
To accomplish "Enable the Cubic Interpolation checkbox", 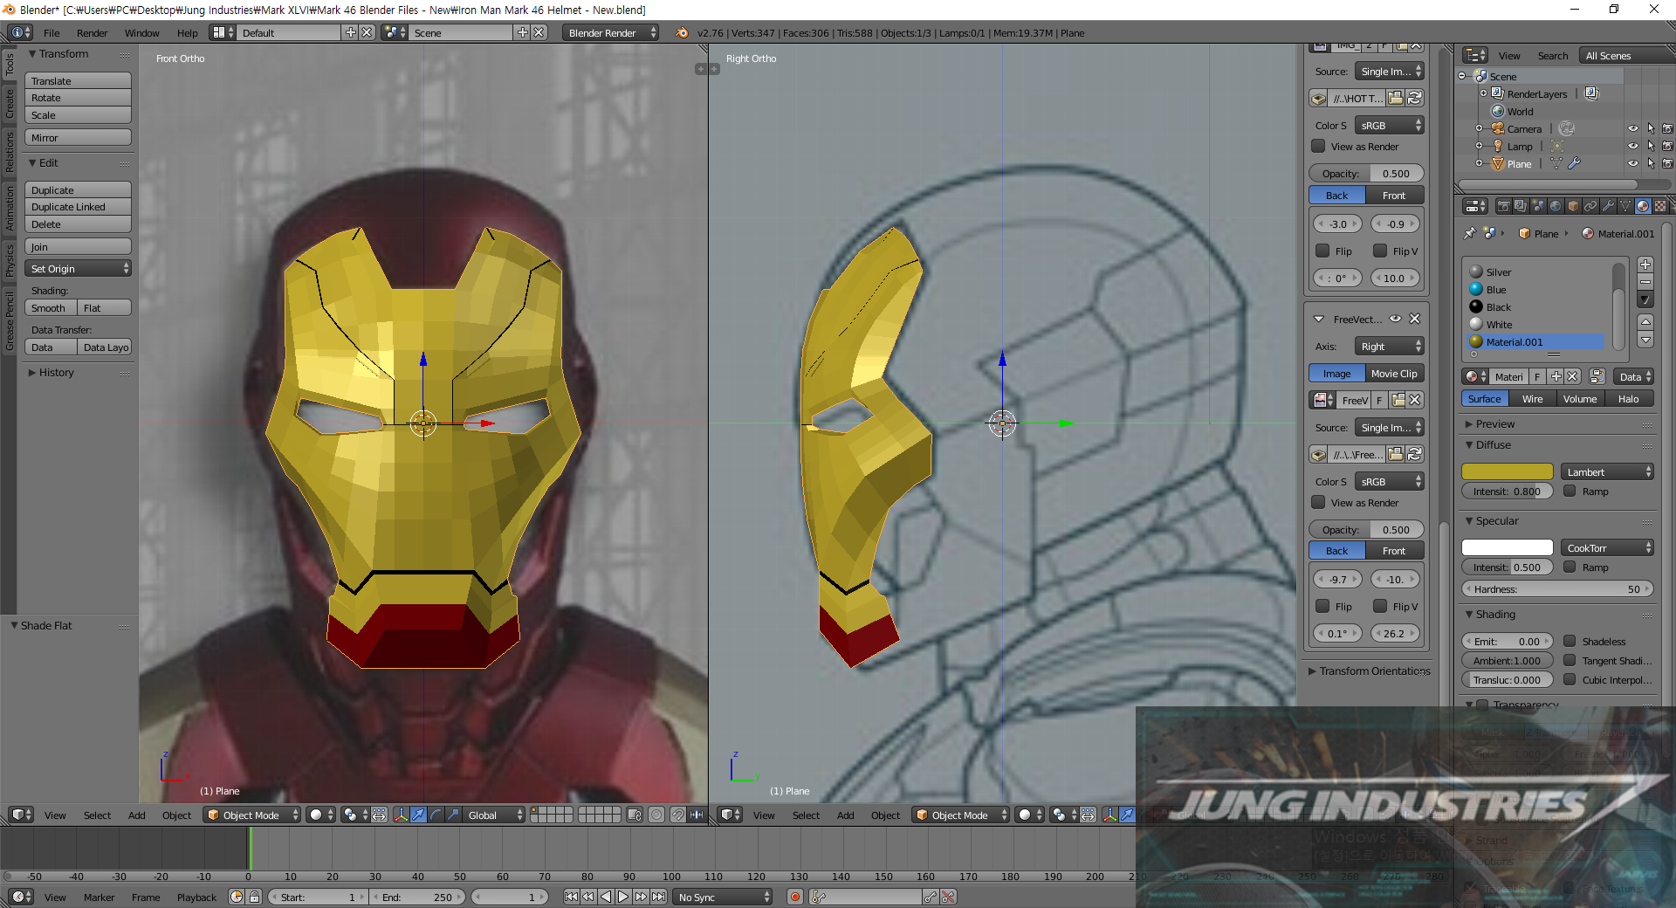I will 1570,679.
